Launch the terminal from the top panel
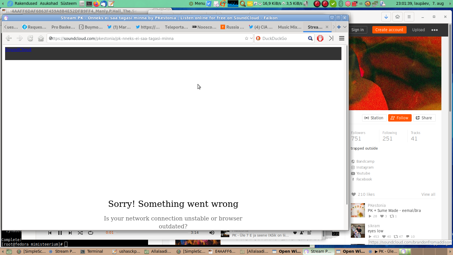This screenshot has width=453, height=255. click(89, 3)
